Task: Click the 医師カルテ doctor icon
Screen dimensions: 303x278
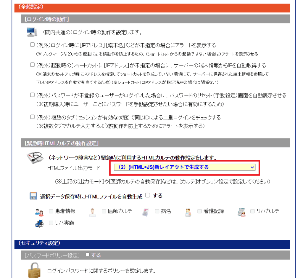Action: click(93, 212)
